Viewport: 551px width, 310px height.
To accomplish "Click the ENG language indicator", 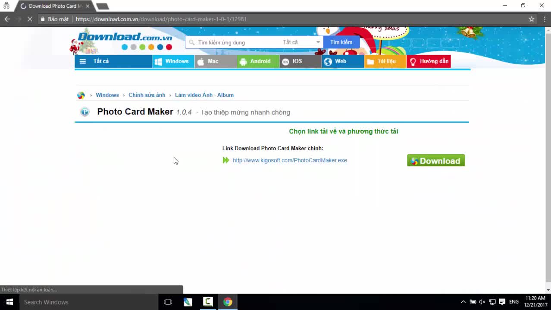I will coord(514,302).
